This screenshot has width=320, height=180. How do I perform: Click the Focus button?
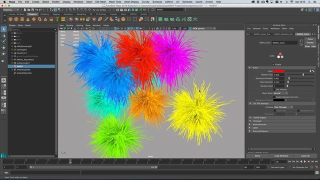click(310, 39)
